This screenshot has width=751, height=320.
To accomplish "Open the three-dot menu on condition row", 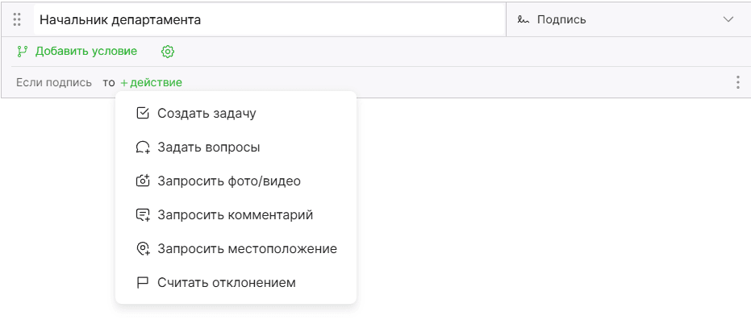I will point(737,82).
